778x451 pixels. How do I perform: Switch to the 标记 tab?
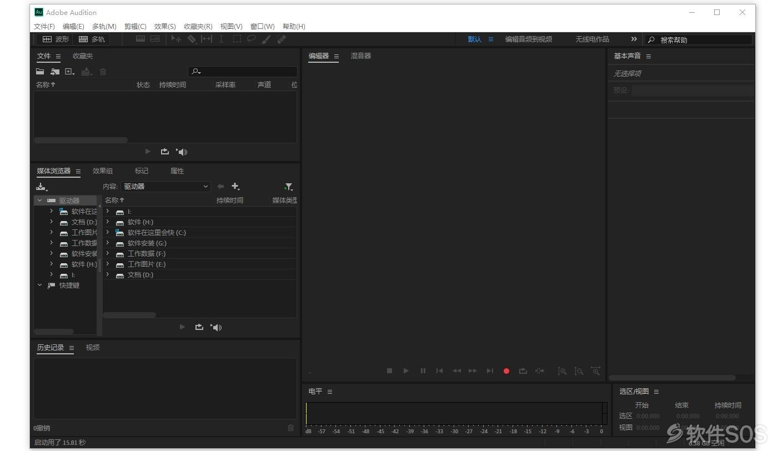pos(142,171)
